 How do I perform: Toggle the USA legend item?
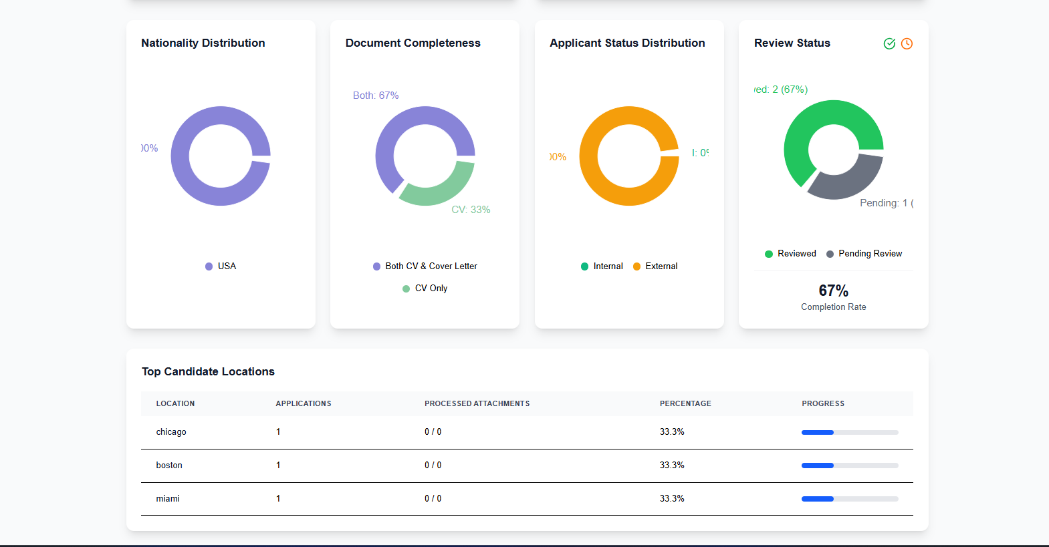[x=221, y=266]
